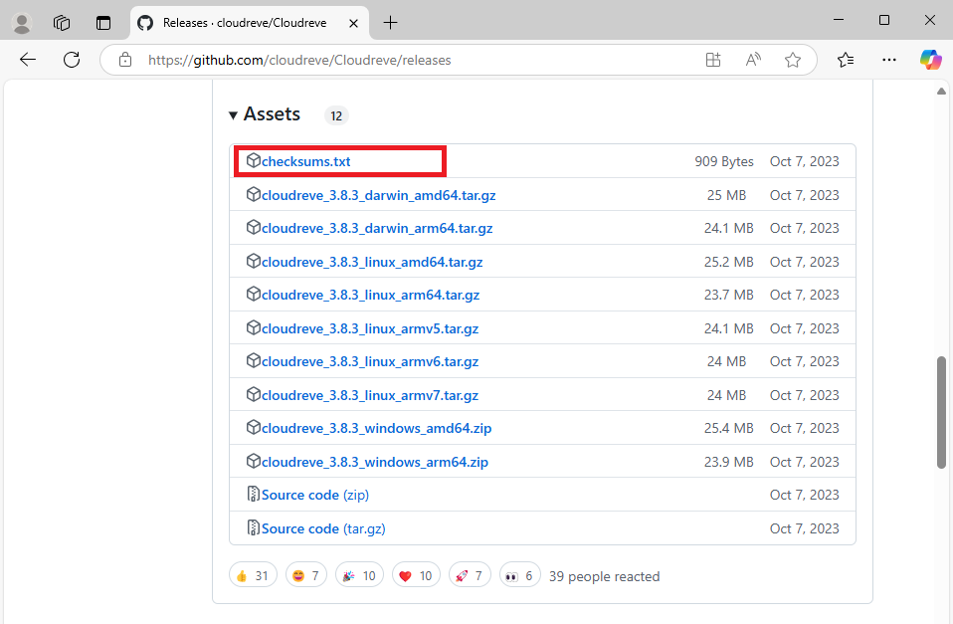Download cloudreve_3.8.3_darwin_amd64.tar.gz
Viewport: 953px width, 624px height.
click(x=379, y=195)
